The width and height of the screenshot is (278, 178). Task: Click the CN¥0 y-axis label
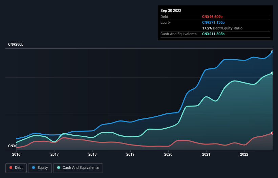coord(13,146)
